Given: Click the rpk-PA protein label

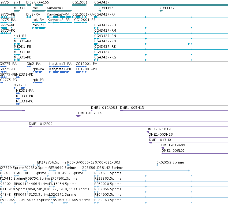Looking at the screenshot, I should pyautogui.click(x=38, y=69).
